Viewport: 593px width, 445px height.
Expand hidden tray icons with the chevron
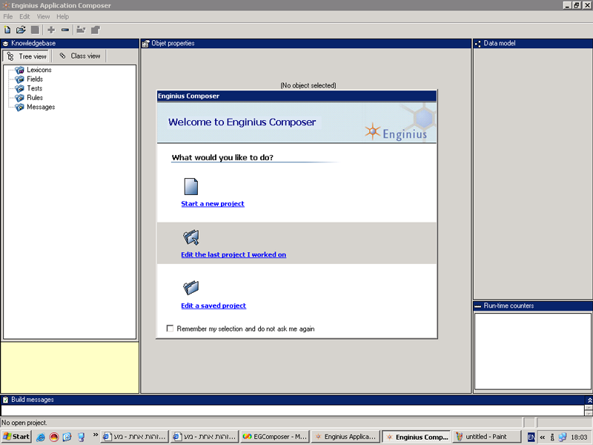pos(543,437)
